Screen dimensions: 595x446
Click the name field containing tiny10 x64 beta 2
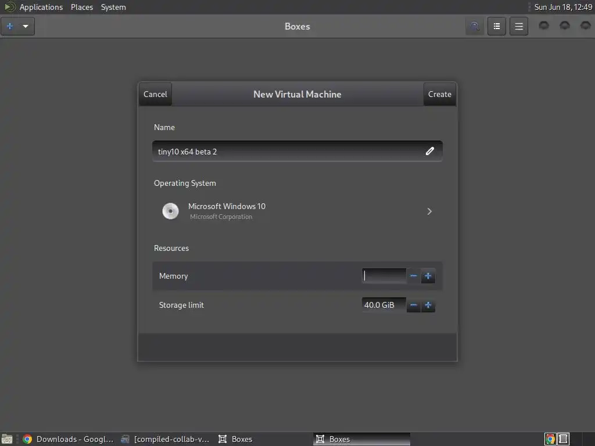pyautogui.click(x=297, y=152)
